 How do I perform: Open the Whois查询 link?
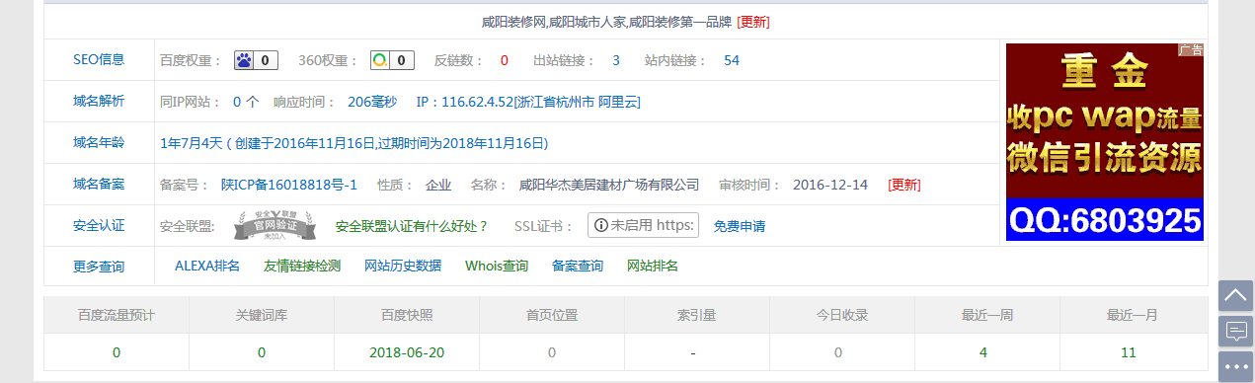[x=497, y=267]
